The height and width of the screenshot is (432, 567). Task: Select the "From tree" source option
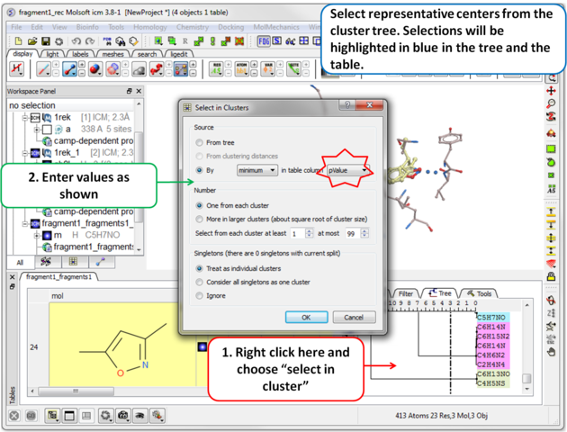(200, 143)
